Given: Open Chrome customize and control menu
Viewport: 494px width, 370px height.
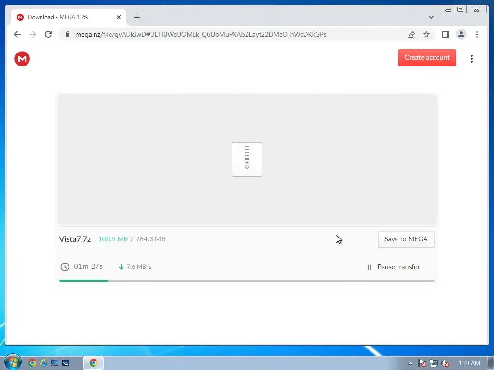Looking at the screenshot, I should coord(477,34).
